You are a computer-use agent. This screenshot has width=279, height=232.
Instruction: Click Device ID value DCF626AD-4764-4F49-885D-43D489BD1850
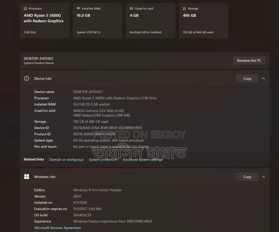pos(108,128)
